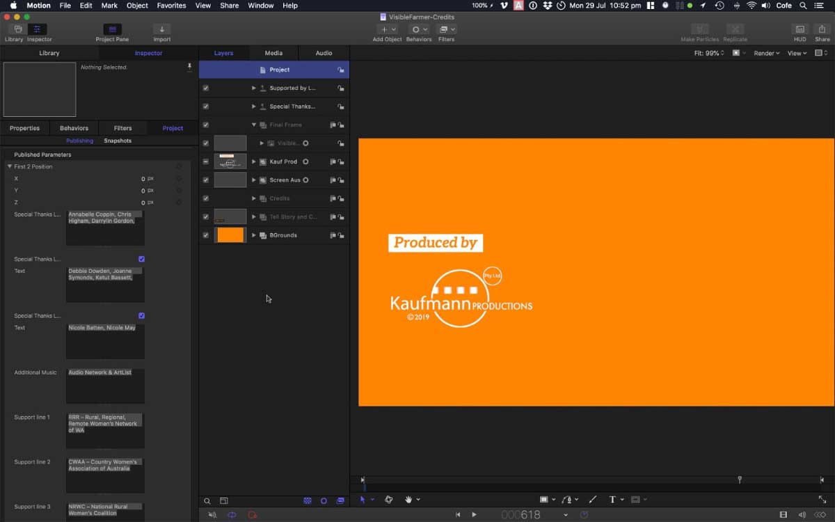Viewport: 835px width, 522px height.
Task: Hide the BGrounds group via checkbox
Action: pos(206,235)
